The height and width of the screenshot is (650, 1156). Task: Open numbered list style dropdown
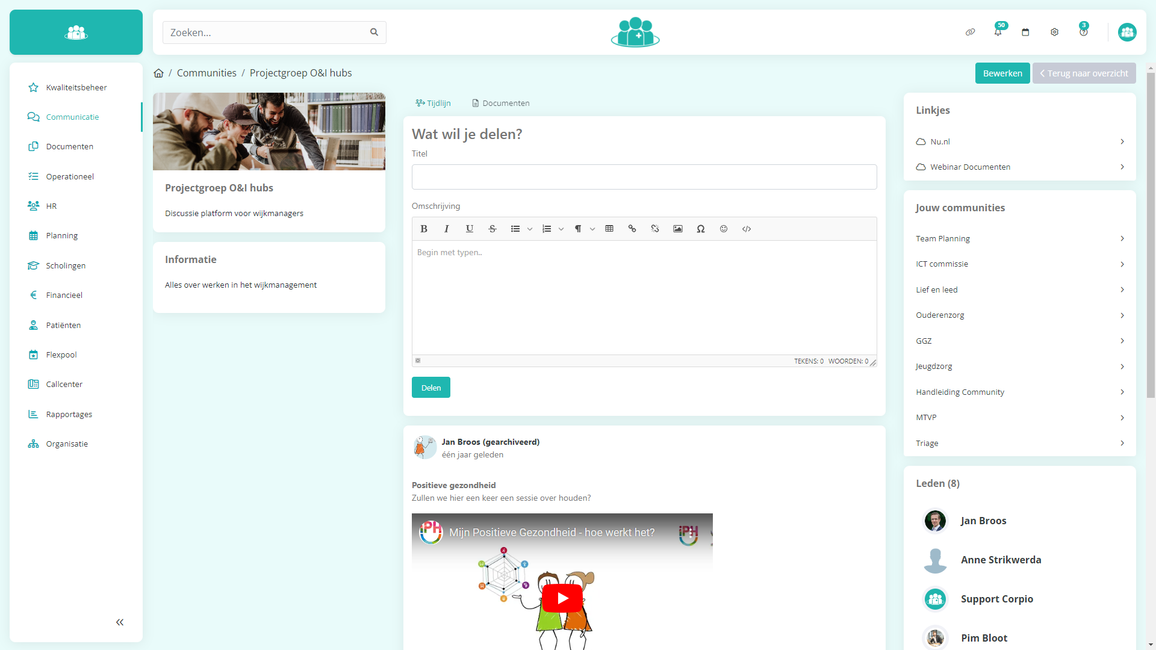pyautogui.click(x=561, y=229)
